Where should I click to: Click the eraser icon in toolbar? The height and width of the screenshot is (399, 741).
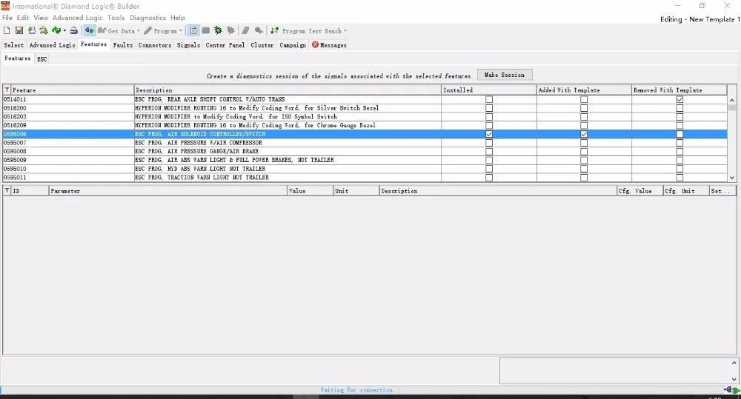[245, 30]
